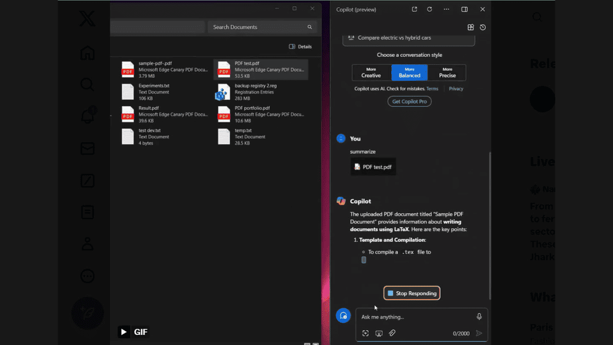Click the X compose Post feather button
613x345 pixels.
(x=87, y=313)
